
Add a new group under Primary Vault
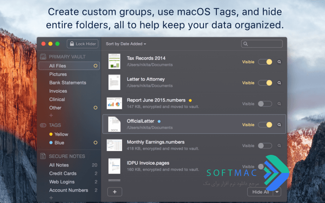(x=51, y=115)
